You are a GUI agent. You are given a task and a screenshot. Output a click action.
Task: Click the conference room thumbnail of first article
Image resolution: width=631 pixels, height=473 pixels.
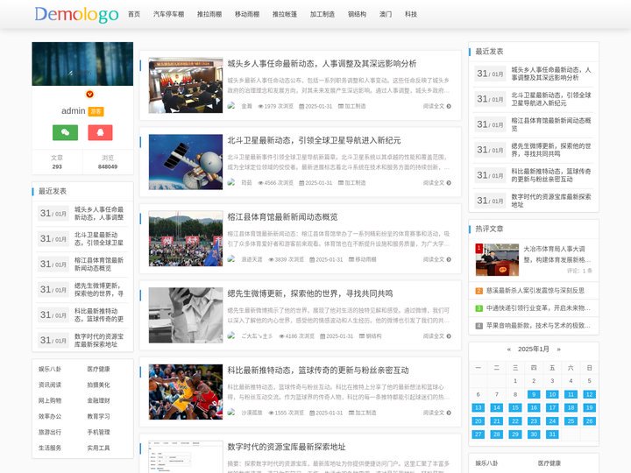pyautogui.click(x=186, y=85)
